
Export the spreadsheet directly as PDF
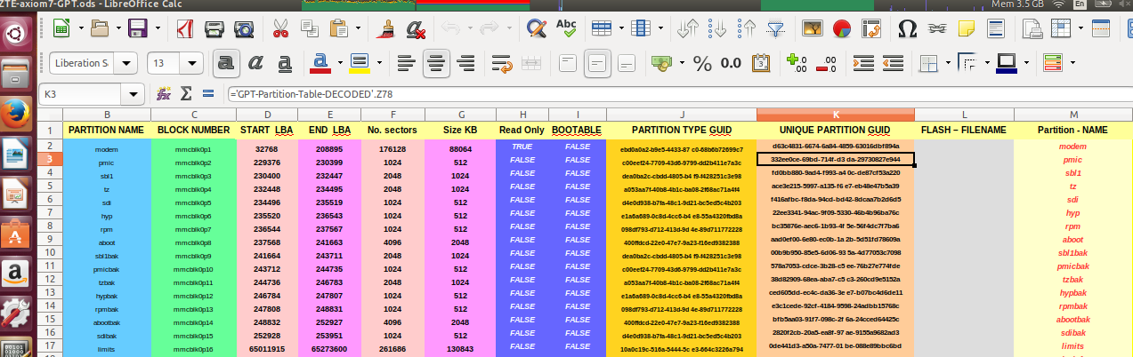tap(186, 29)
